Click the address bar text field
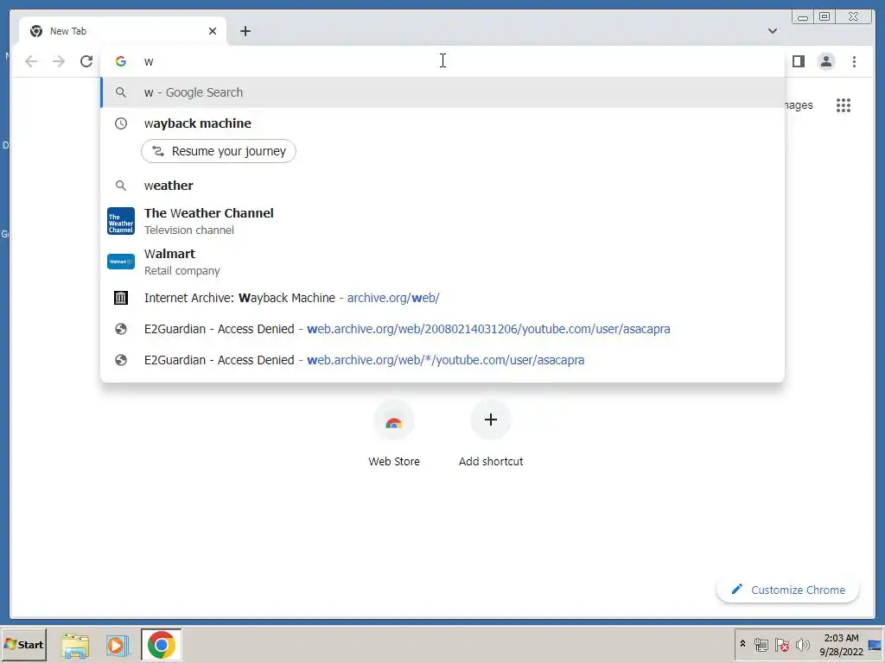This screenshot has width=885, height=663. click(442, 61)
